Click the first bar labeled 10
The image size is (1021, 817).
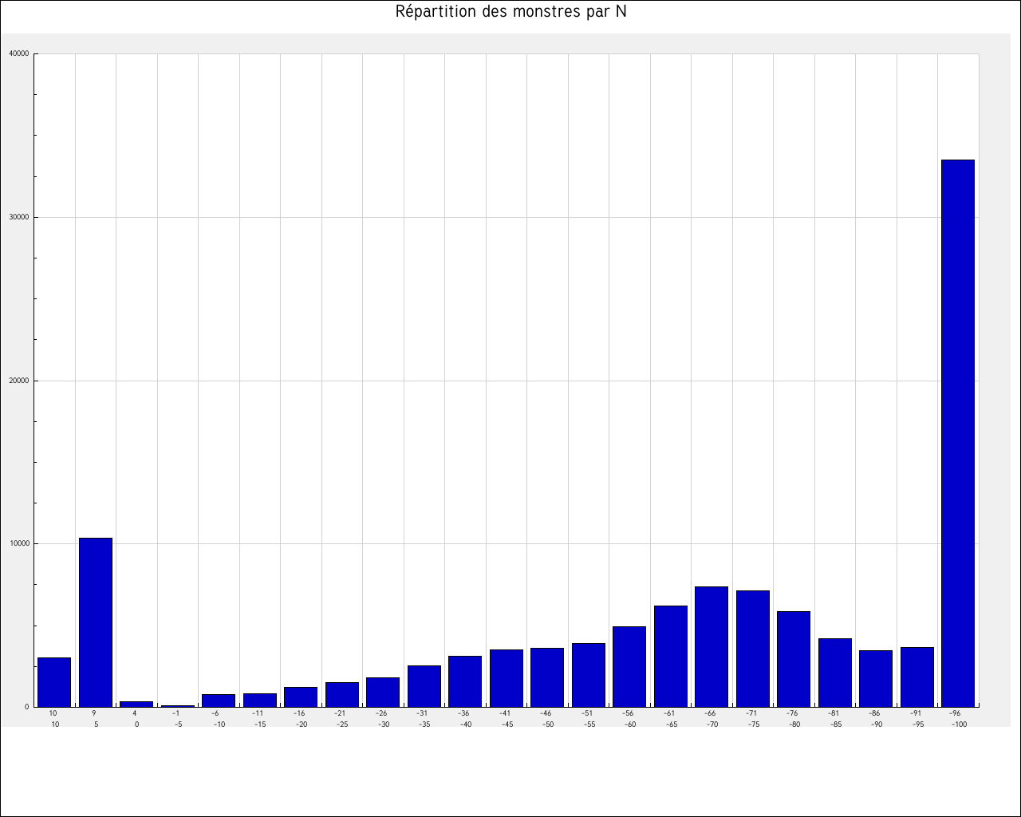[x=54, y=682]
